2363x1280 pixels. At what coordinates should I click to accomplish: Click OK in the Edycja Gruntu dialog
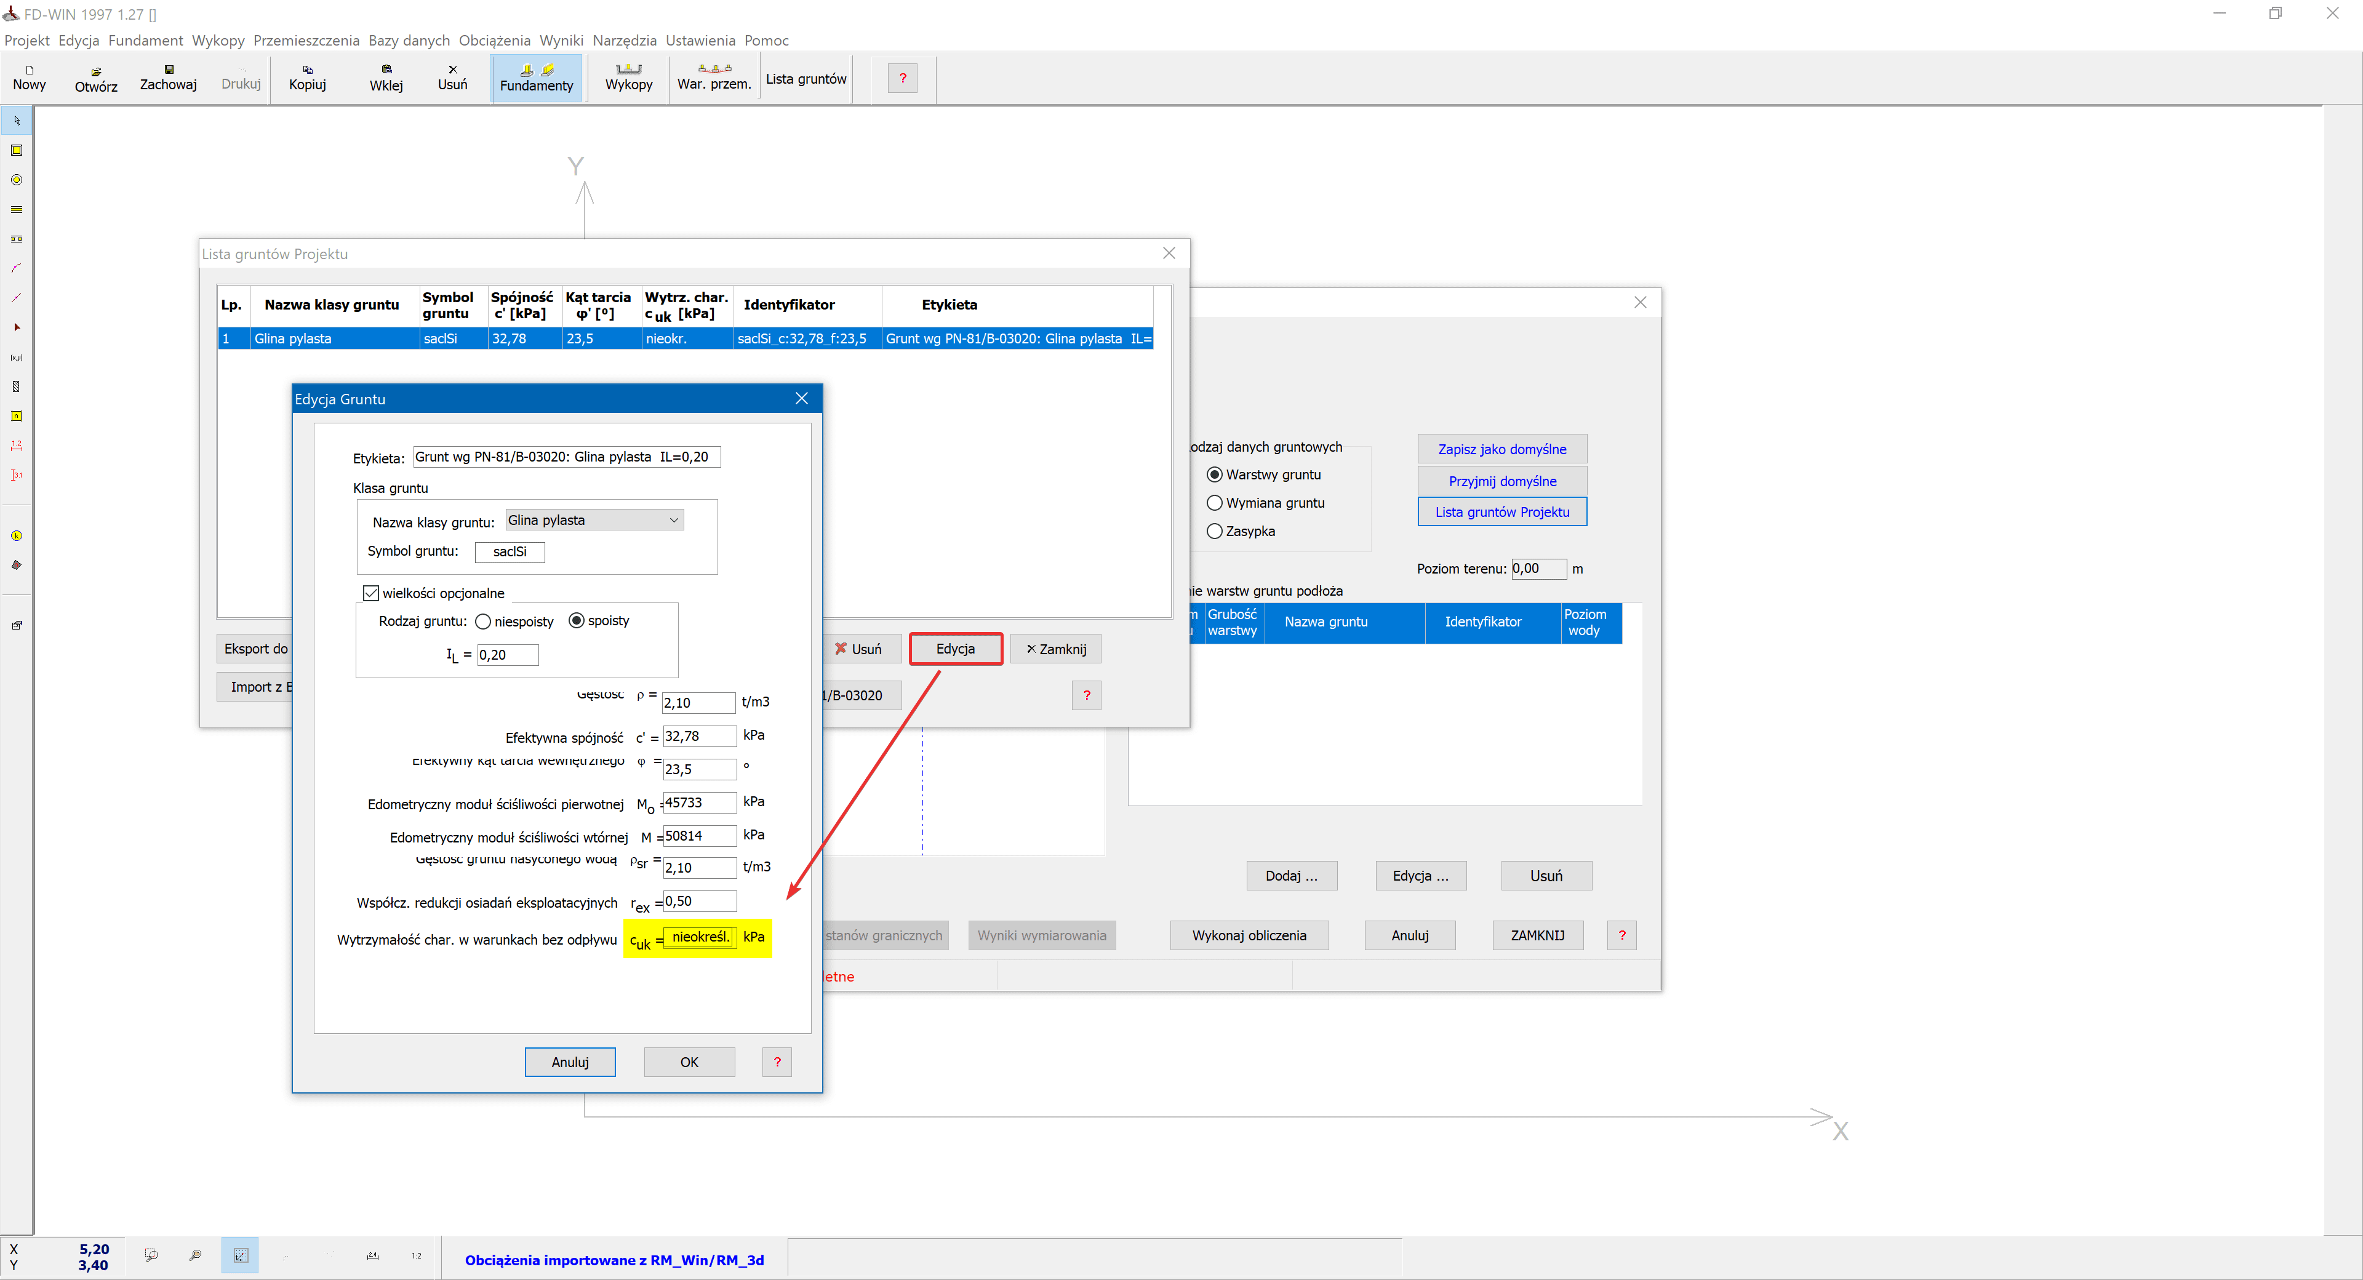pos(689,1062)
